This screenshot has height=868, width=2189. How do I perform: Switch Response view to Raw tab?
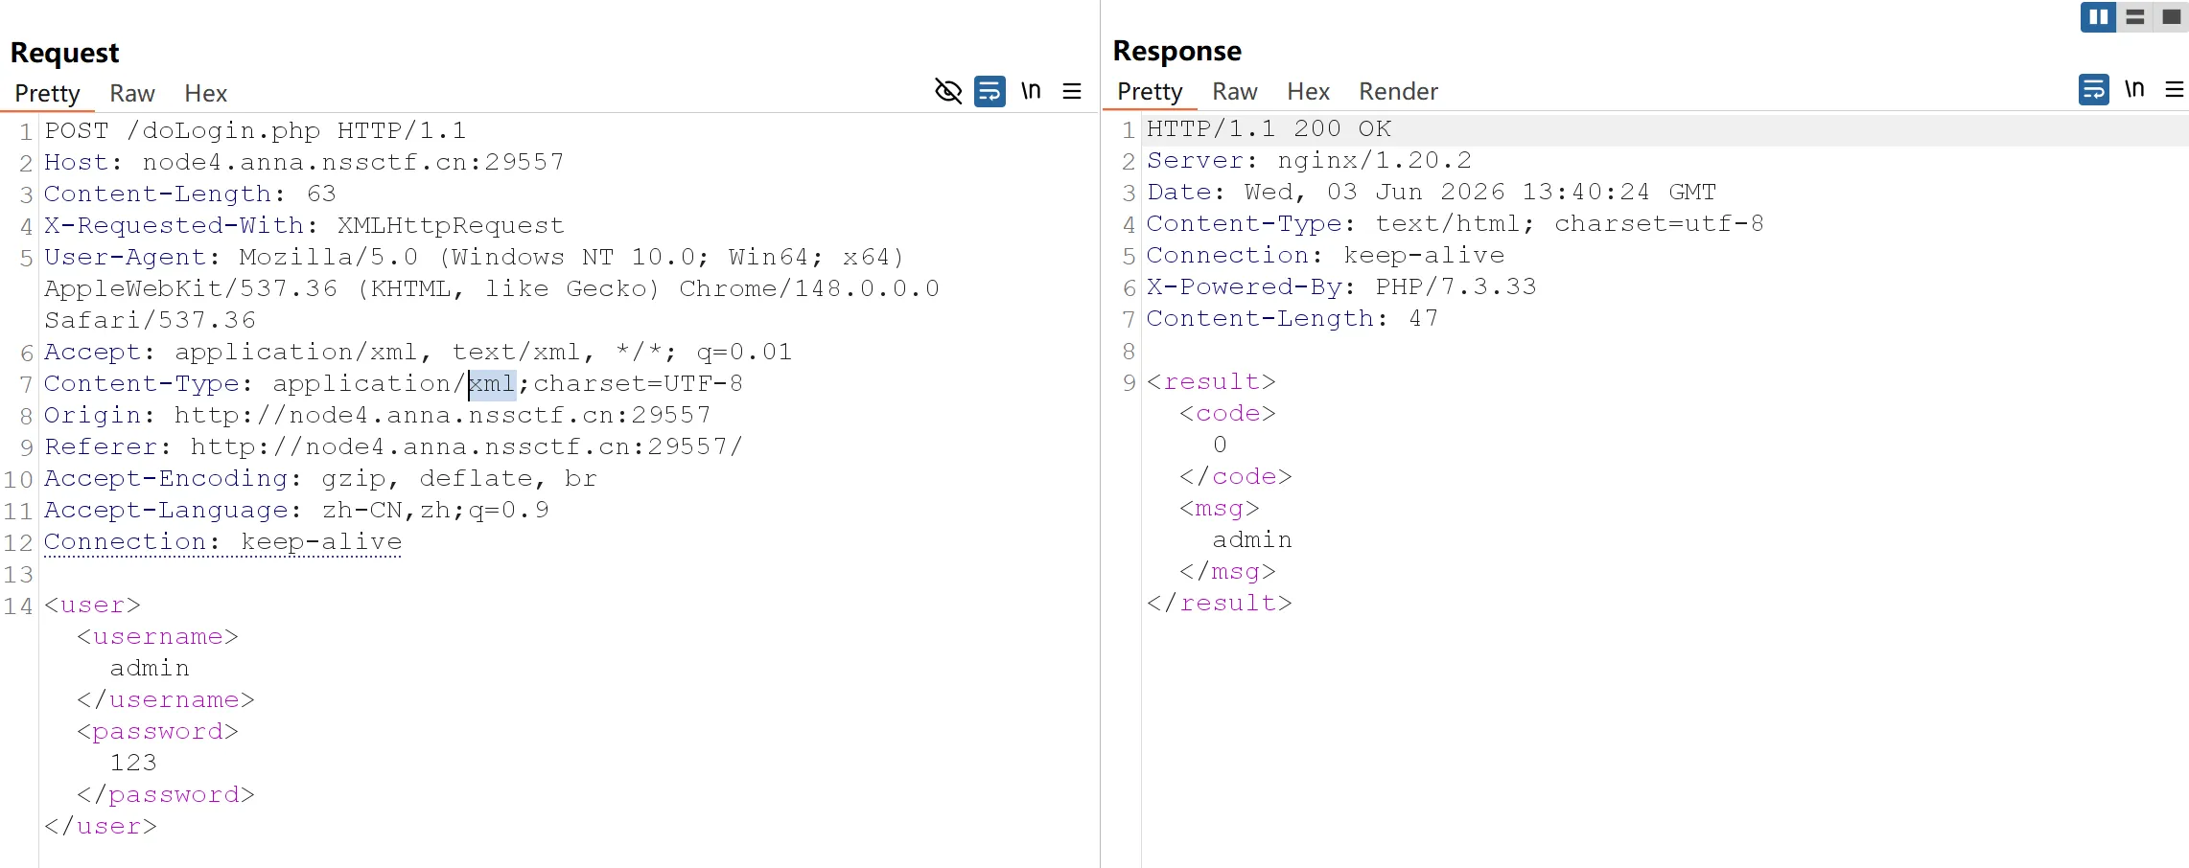(1234, 91)
